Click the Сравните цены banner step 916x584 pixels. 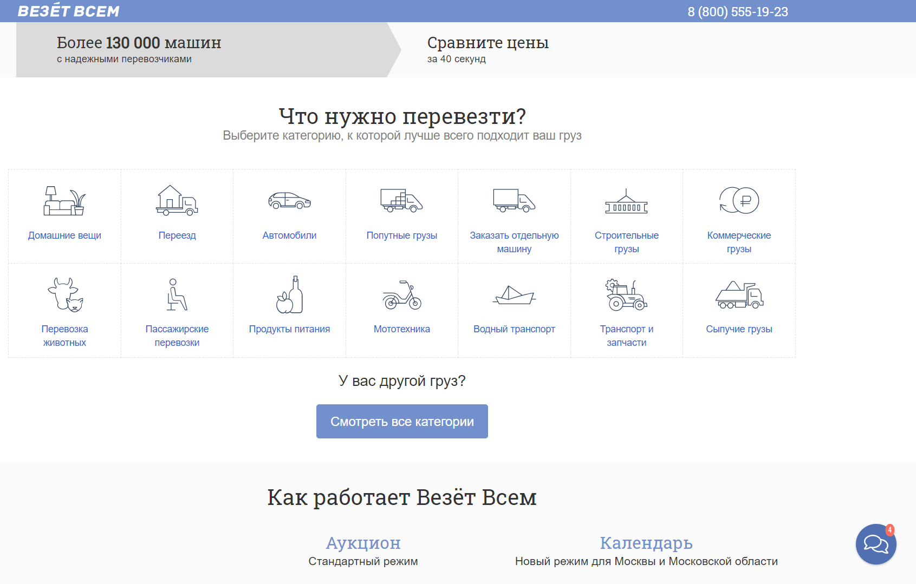tap(488, 50)
